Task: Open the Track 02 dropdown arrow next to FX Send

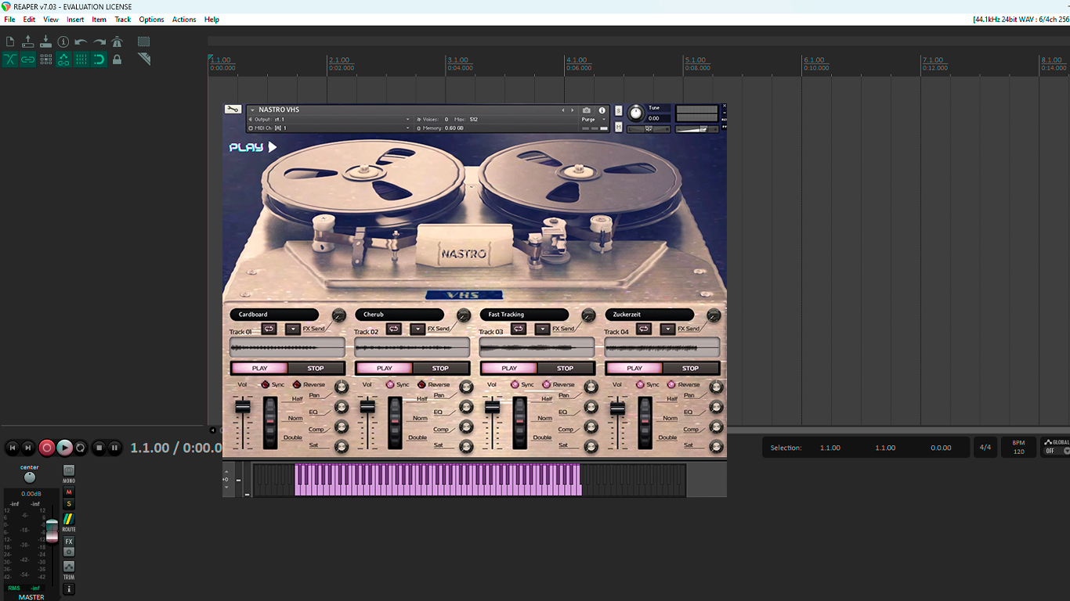Action: click(418, 329)
